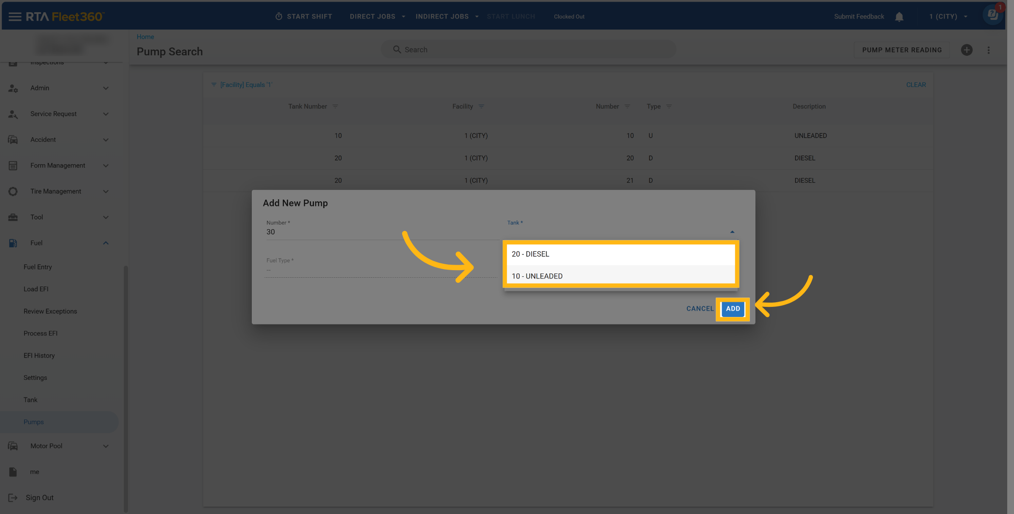
Task: Click the Type column filter icon
Action: (669, 106)
